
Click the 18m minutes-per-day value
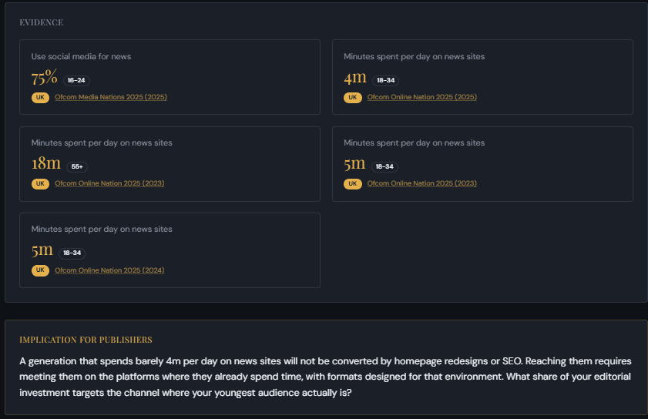pos(46,164)
